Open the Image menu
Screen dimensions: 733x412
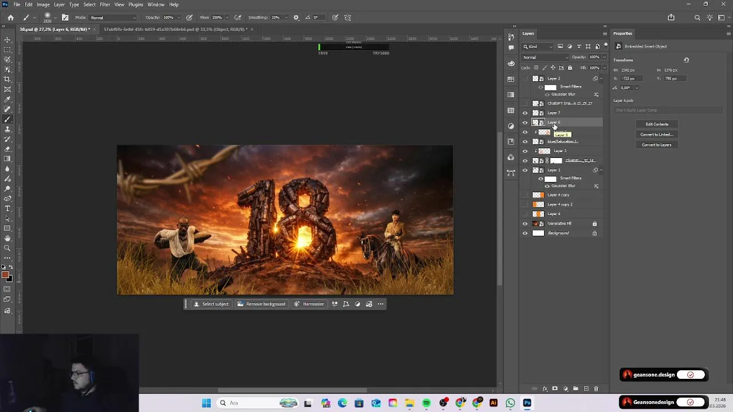(x=43, y=5)
